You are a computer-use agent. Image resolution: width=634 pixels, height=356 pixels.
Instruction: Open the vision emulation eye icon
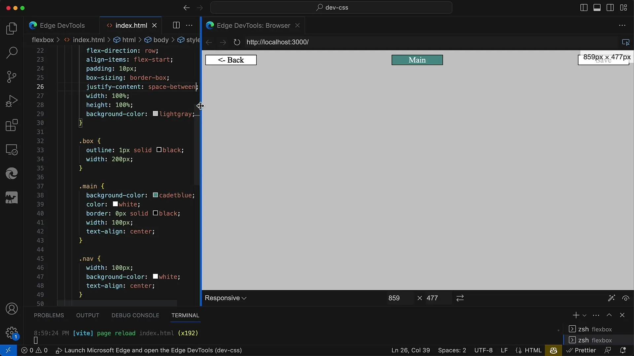pyautogui.click(x=626, y=298)
